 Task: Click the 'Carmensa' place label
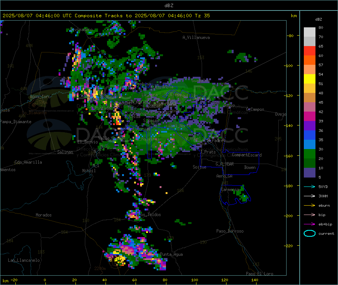click(230, 190)
